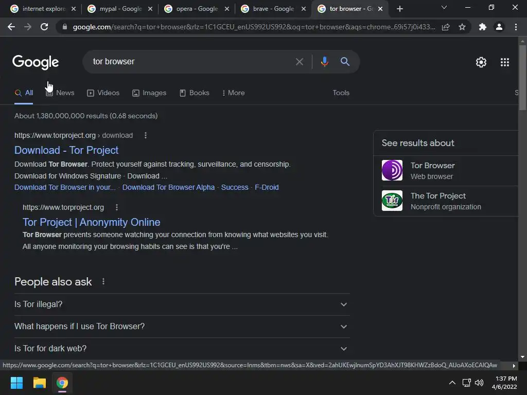
Task: Click inside the tor browser search field
Action: point(190,62)
